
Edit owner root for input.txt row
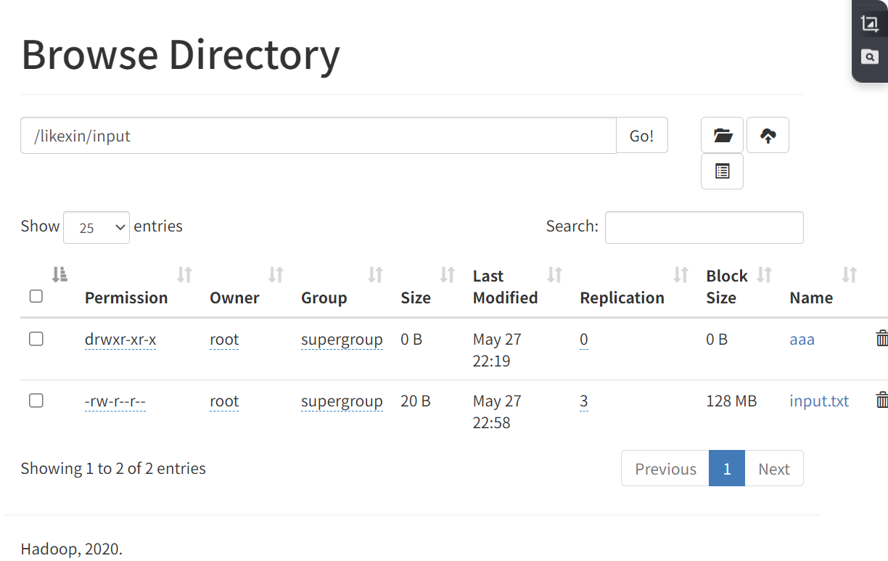224,401
